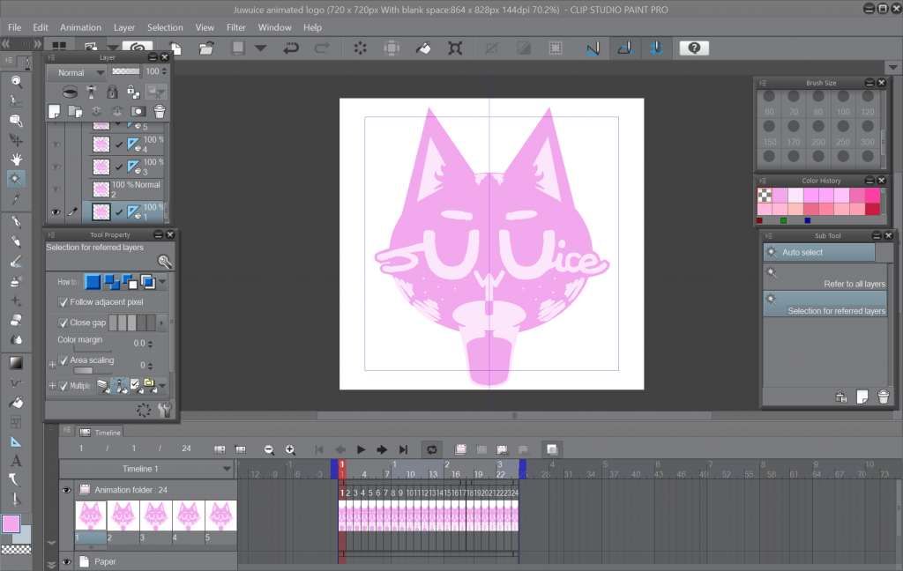Click the Undo arrow in command bar
This screenshot has width=903, height=571.
point(291,48)
